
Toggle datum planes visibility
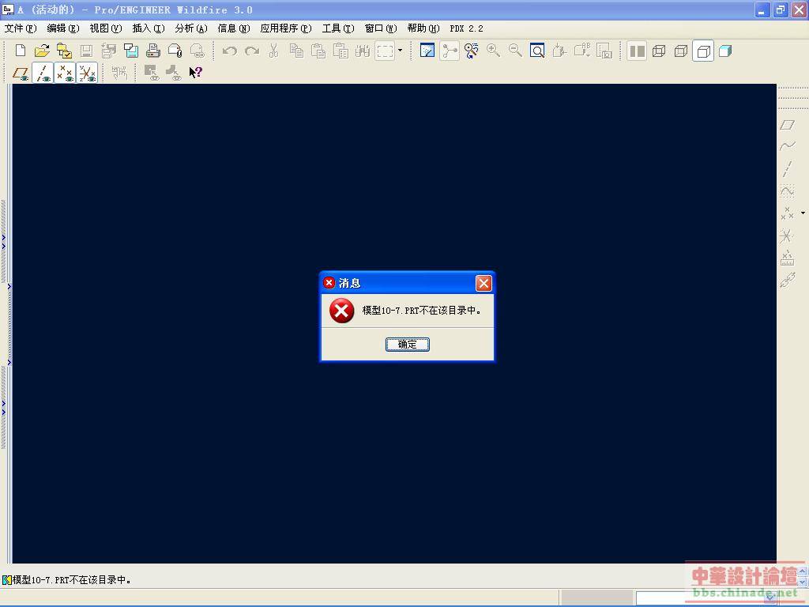click(x=21, y=73)
